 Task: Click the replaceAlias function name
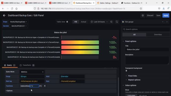[x=25, y=86]
